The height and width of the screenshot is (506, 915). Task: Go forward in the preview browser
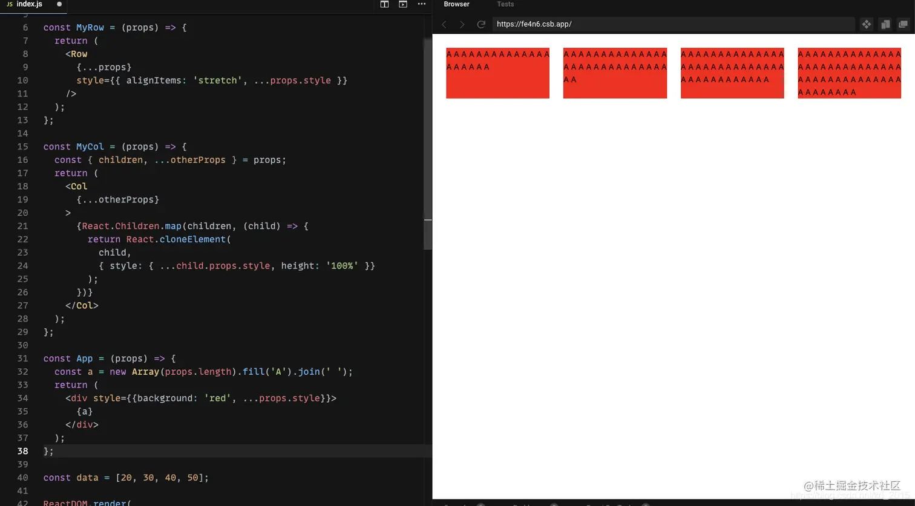pos(462,24)
